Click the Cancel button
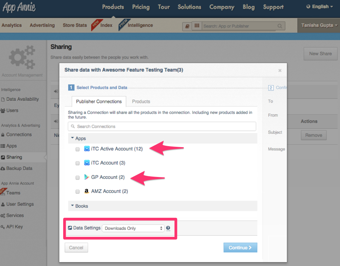This screenshot has height=266, width=340. click(x=76, y=248)
